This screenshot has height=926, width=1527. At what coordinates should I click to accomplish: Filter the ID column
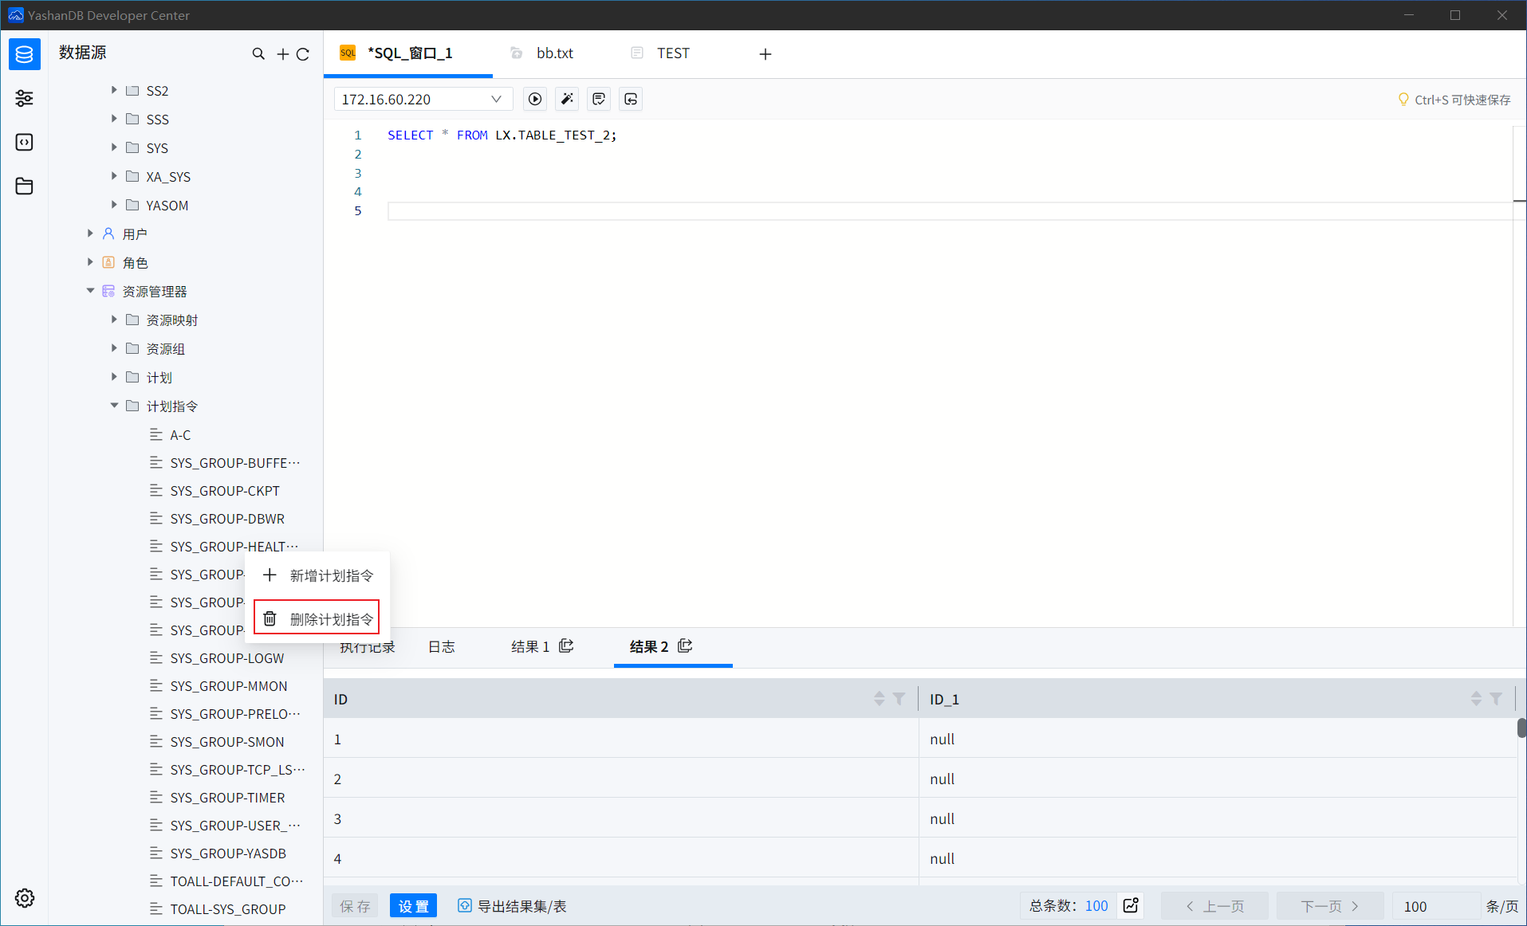point(899,699)
